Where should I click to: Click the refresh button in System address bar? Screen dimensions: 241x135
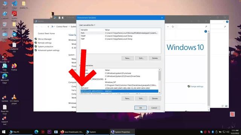(x=173, y=27)
